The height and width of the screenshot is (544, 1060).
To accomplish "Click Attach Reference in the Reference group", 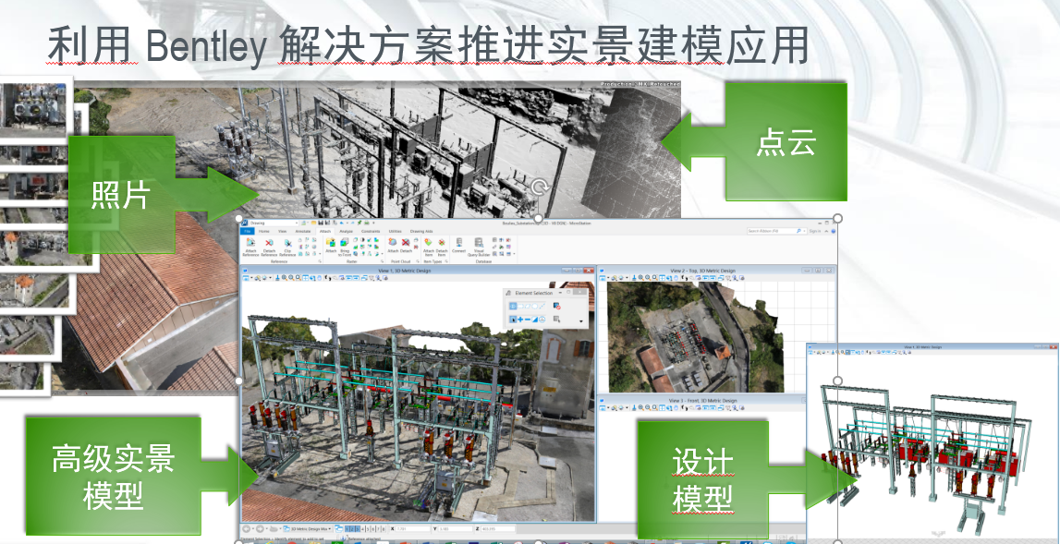I will (250, 247).
